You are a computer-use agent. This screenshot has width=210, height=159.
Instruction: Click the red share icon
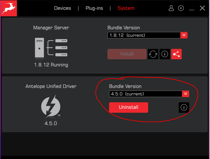pyautogui.click(x=176, y=54)
